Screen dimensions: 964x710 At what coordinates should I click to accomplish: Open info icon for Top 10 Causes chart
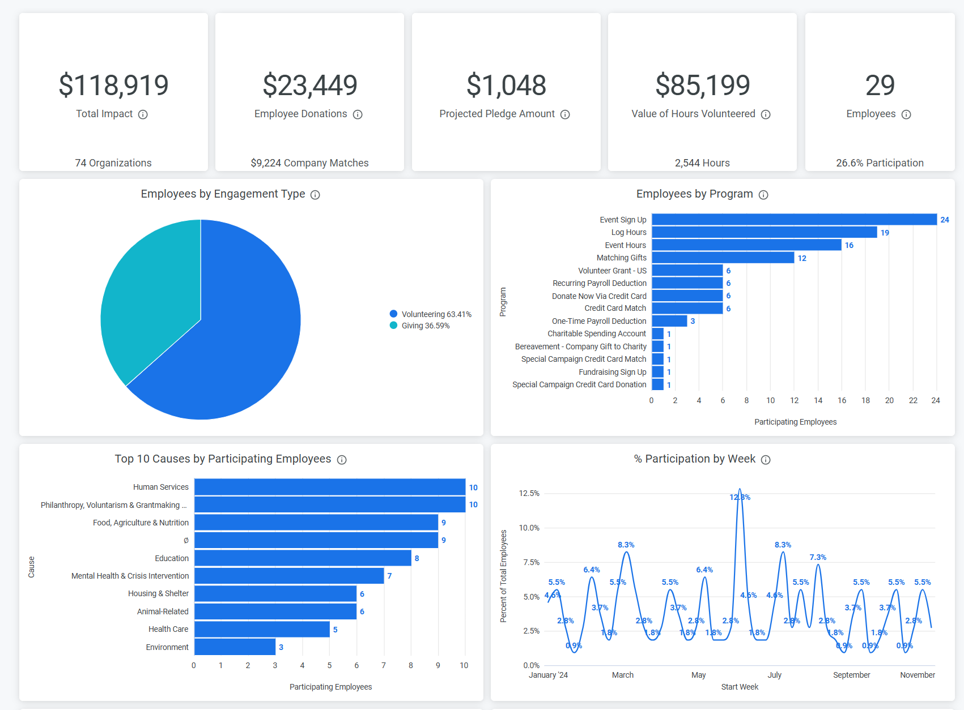(x=342, y=460)
